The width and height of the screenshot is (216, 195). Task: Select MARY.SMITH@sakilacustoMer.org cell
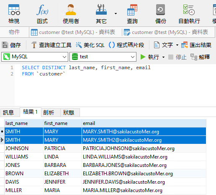click(144, 132)
